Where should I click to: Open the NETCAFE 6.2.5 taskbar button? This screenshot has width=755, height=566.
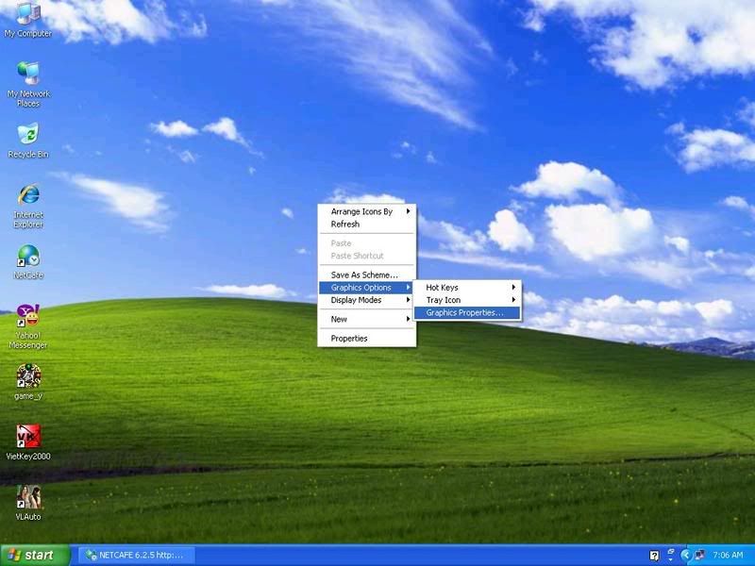(136, 555)
